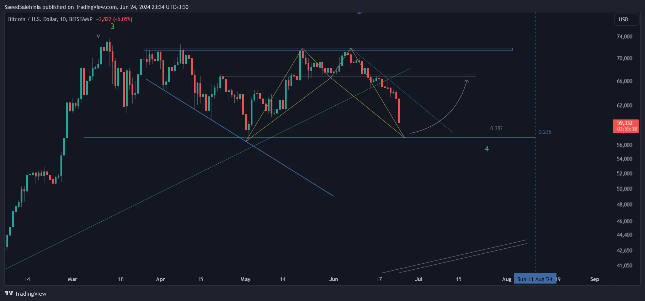Click the Apr label on time axis
The image size is (645, 301).
point(160,279)
